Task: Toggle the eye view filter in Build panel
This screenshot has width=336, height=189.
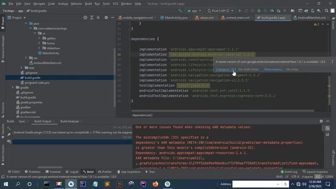Action: coord(9,141)
